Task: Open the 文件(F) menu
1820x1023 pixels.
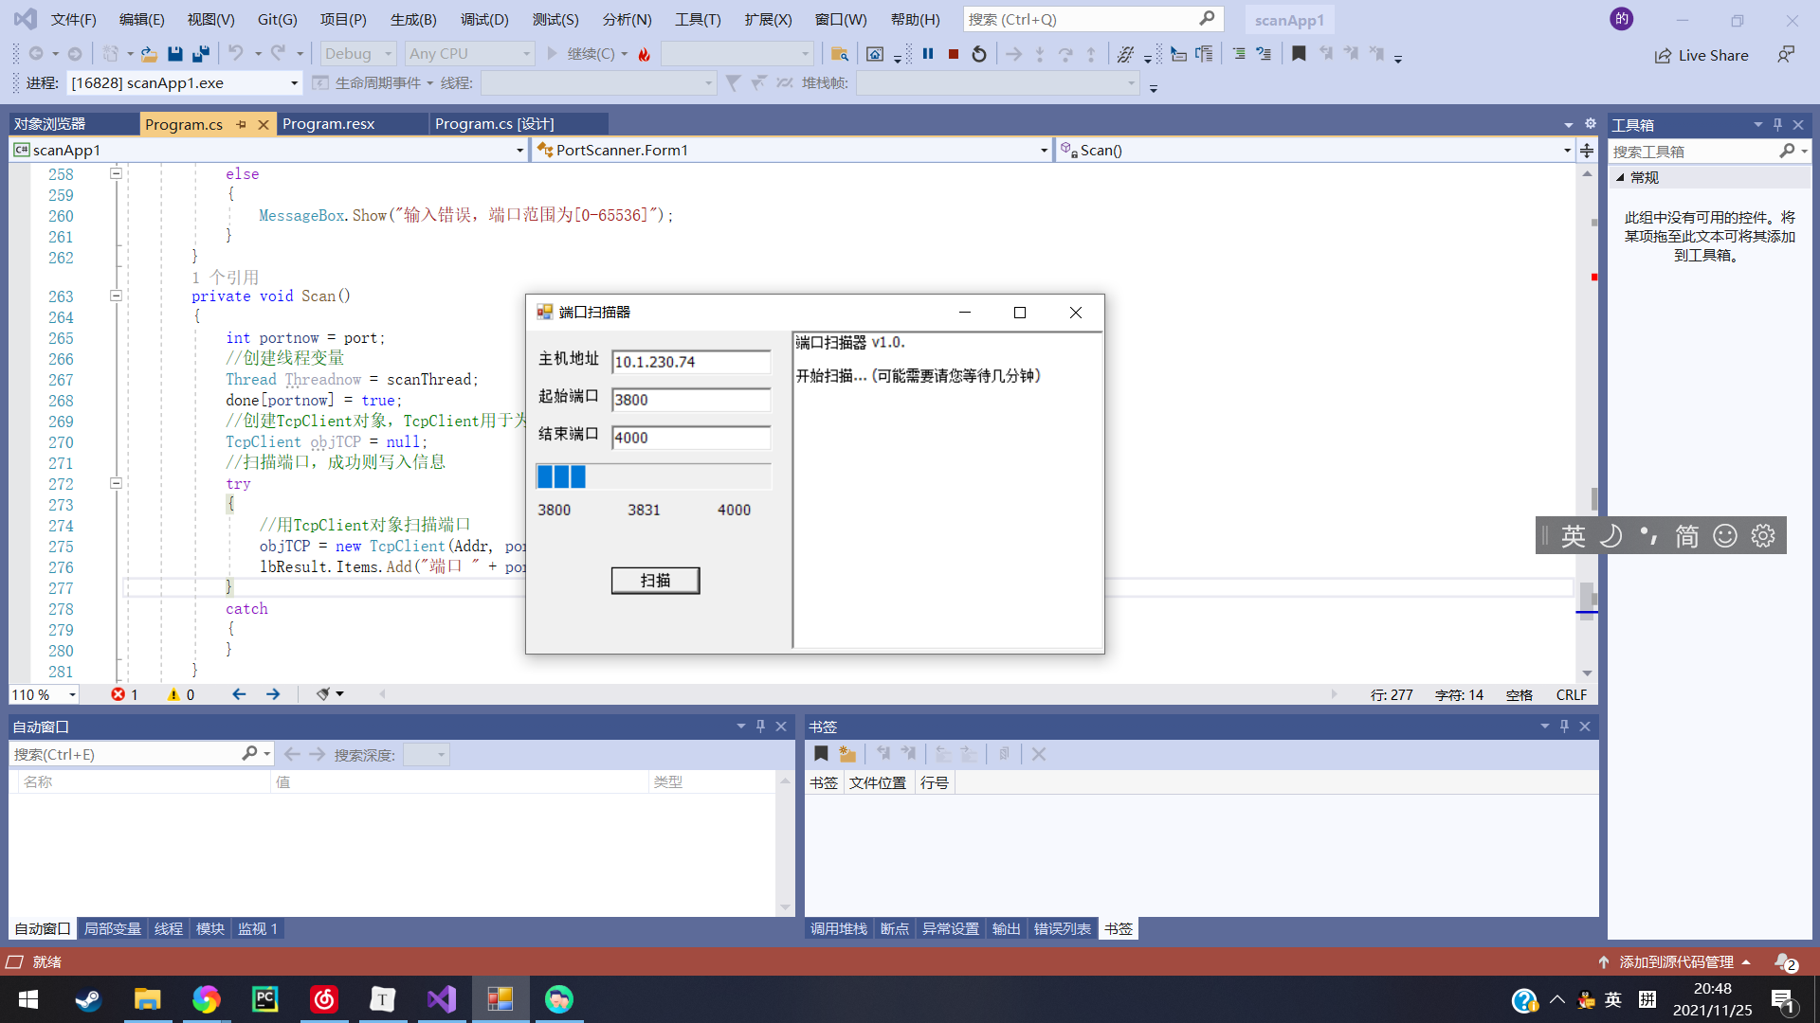Action: tap(73, 19)
